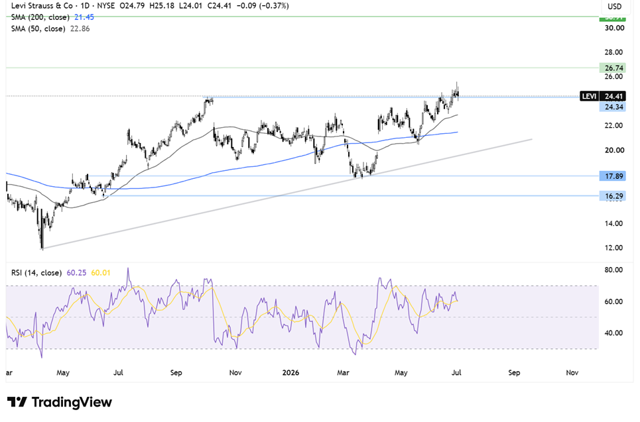The width and height of the screenshot is (640, 422).
Task: Click the RSI 40.00 axis value
Action: click(x=614, y=333)
